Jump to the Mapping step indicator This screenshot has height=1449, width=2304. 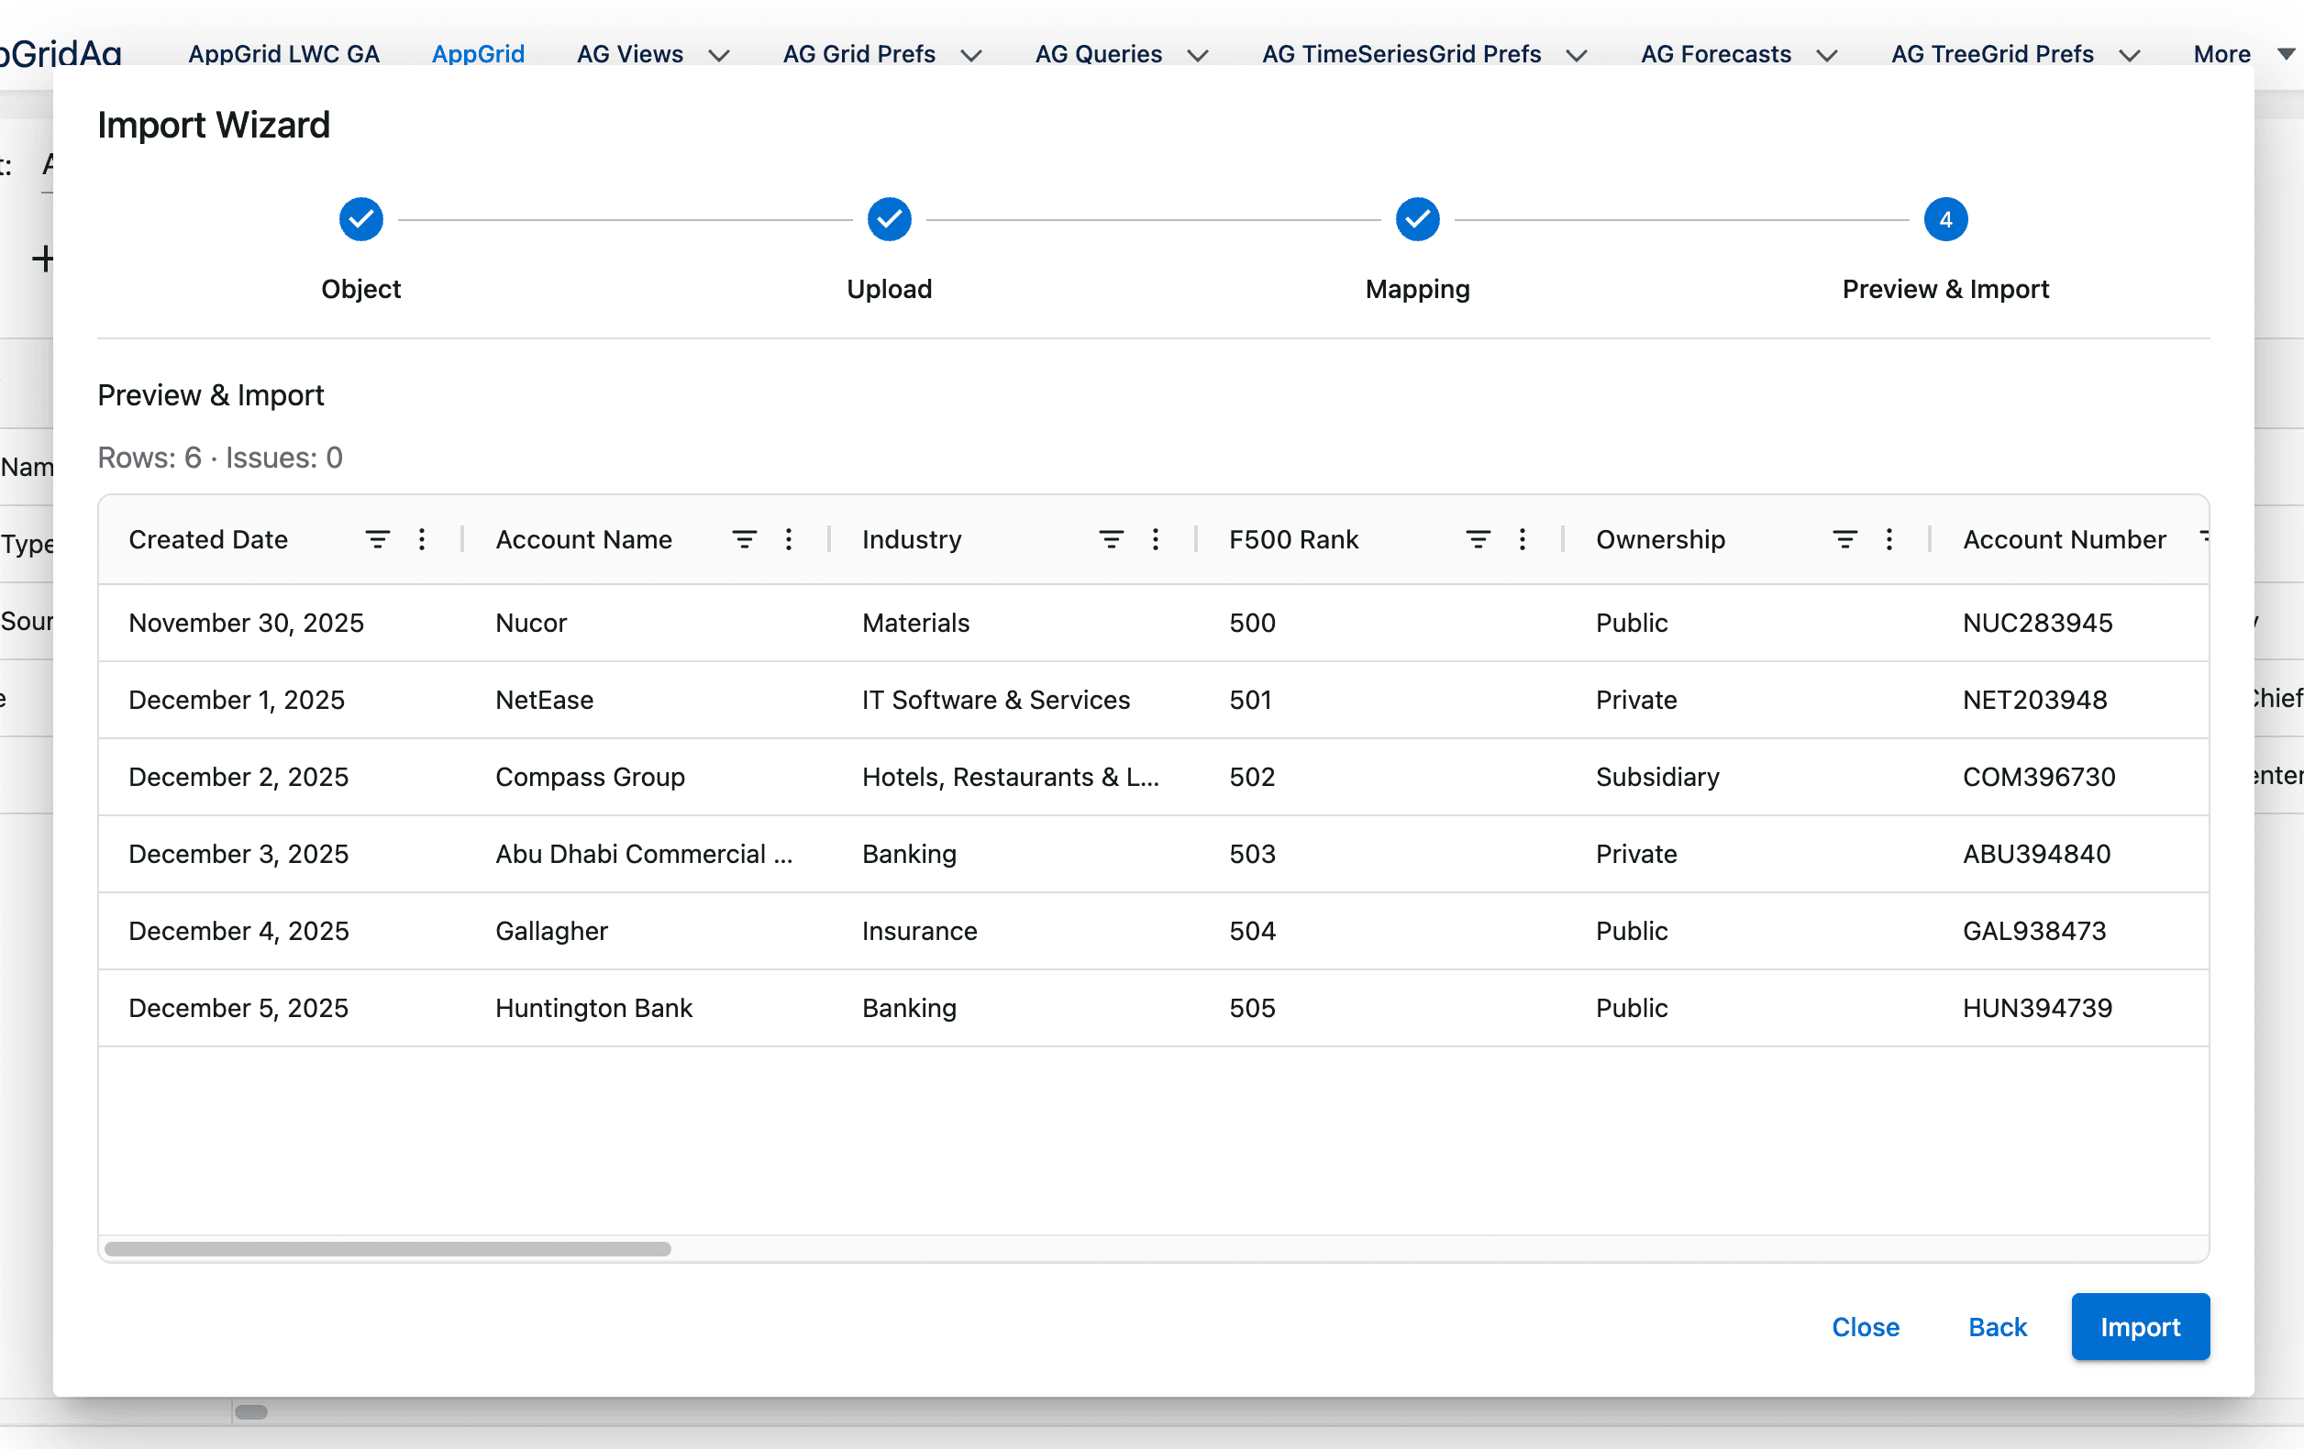[1417, 220]
